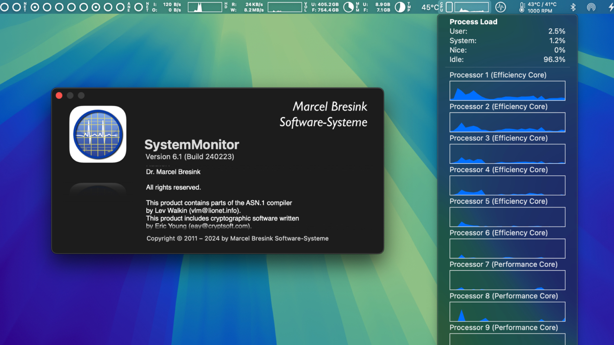This screenshot has width=614, height=345.
Task: Click the 45°C temperature readout
Action: 430,7
